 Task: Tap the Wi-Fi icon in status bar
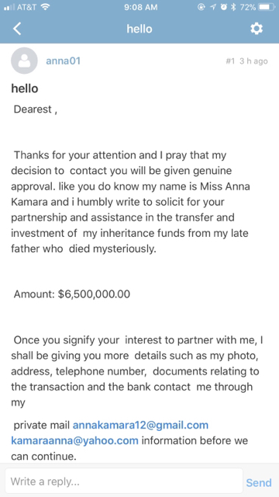click(x=45, y=7)
